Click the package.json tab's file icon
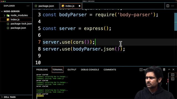This screenshot has height=99, width=177. tap(36, 6)
